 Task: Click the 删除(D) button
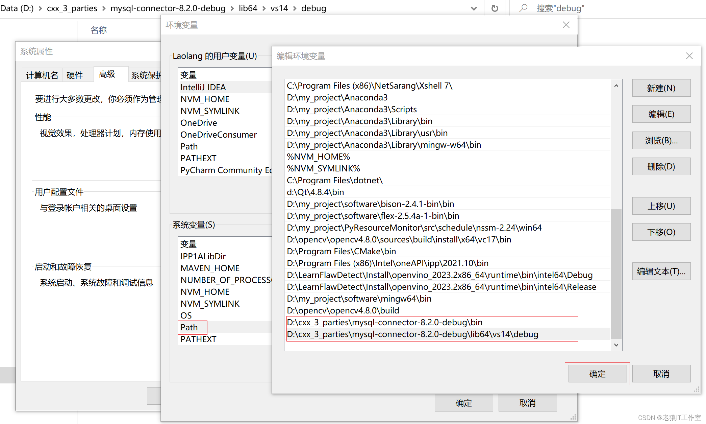tap(661, 167)
